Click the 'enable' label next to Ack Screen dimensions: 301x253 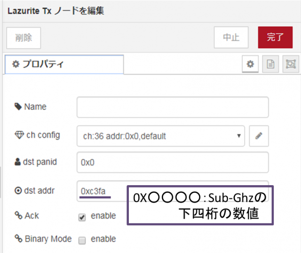click(x=103, y=216)
